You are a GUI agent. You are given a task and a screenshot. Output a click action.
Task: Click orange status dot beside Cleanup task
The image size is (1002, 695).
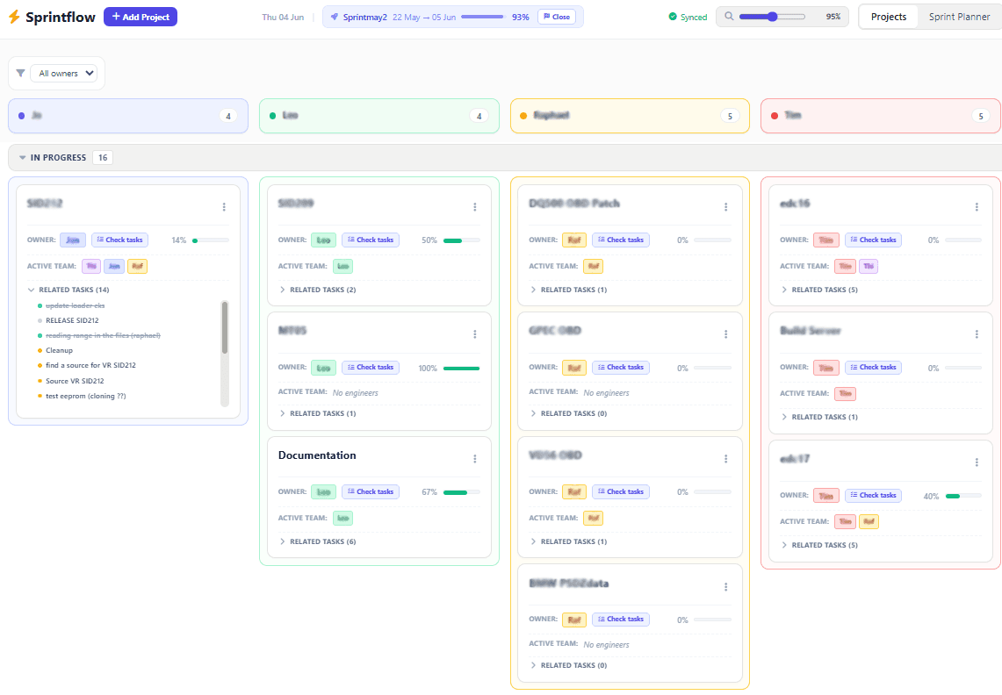point(40,351)
